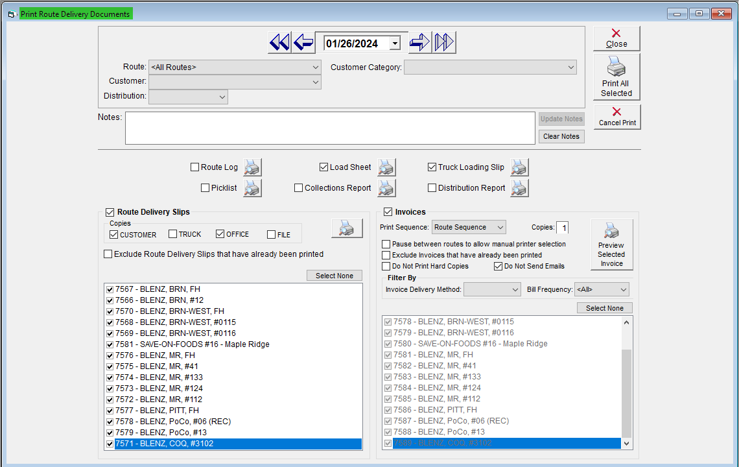Image resolution: width=739 pixels, height=467 pixels.
Task: Click the invoices list scroll up arrow
Action: click(626, 322)
